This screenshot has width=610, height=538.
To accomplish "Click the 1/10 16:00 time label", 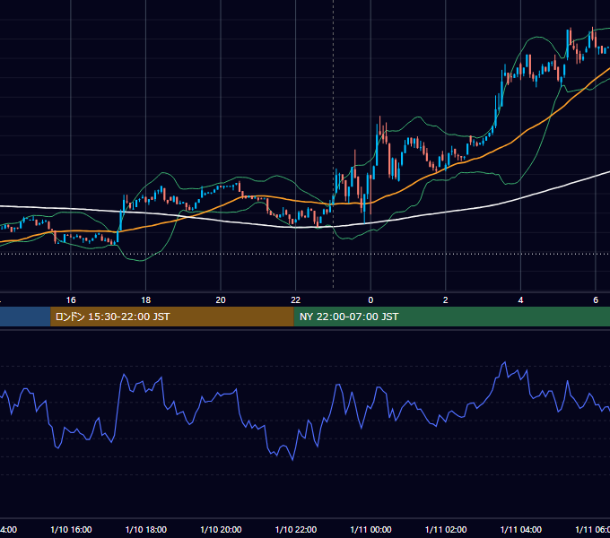I will (x=71, y=529).
